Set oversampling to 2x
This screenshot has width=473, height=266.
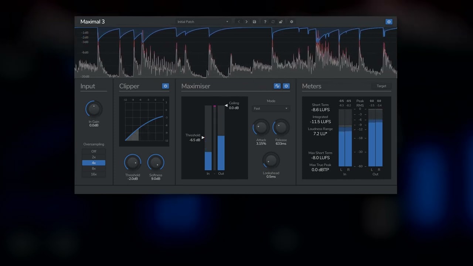pos(94,157)
